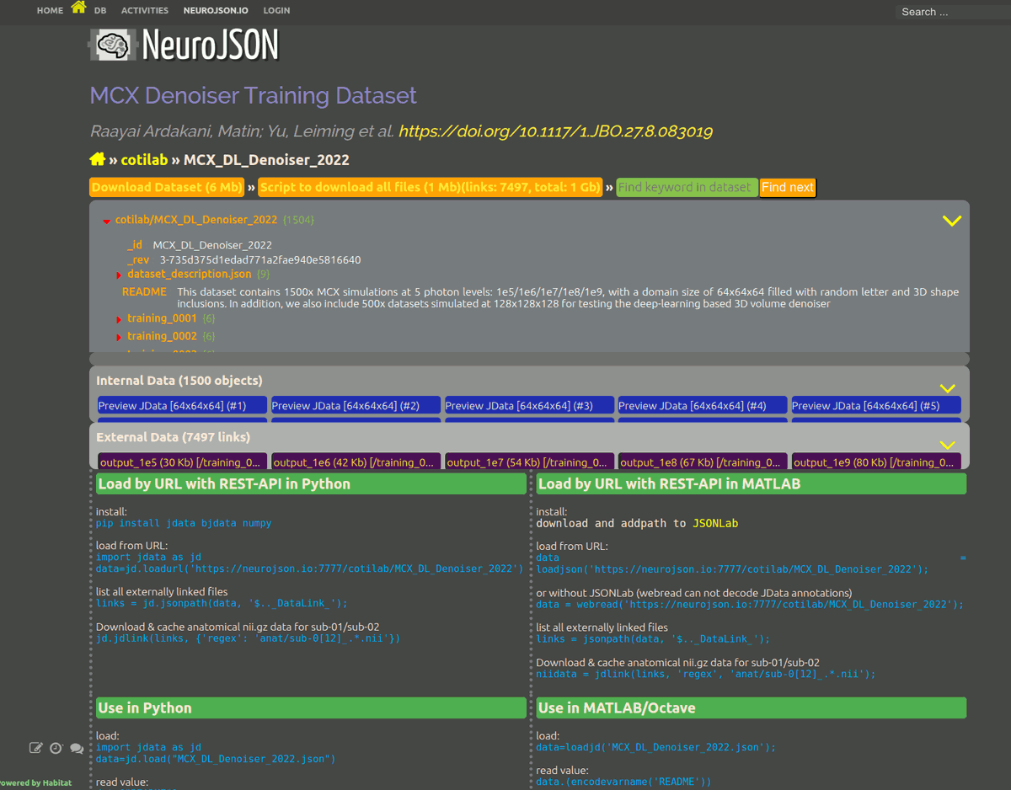This screenshot has height=790, width=1011.
Task: Collapse the dataset tree panel with yellow chevron
Action: click(951, 221)
